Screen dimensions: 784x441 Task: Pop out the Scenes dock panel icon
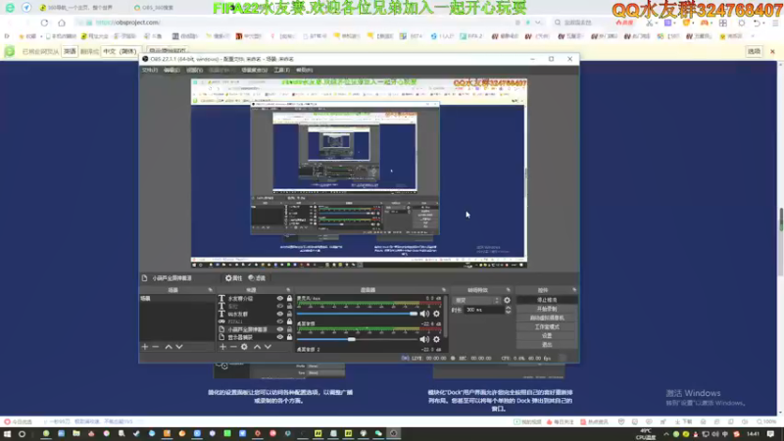point(210,290)
